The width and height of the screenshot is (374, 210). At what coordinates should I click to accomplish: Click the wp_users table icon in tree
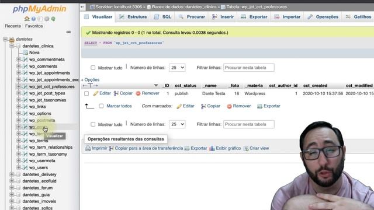[x=25, y=167]
